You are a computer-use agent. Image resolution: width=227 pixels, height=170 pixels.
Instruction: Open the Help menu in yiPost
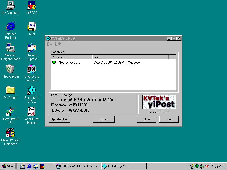tap(58, 44)
